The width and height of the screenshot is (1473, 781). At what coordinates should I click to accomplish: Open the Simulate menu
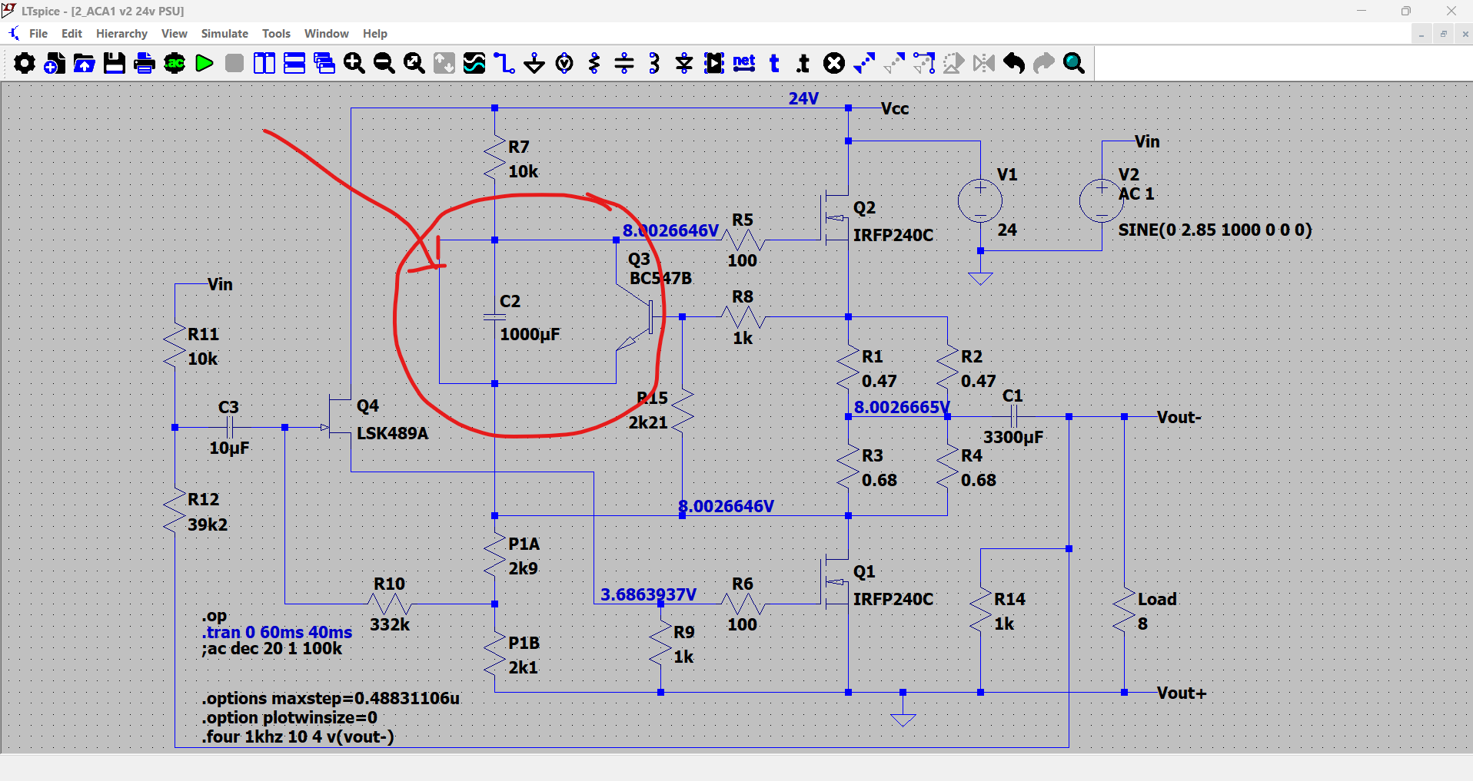tap(224, 34)
